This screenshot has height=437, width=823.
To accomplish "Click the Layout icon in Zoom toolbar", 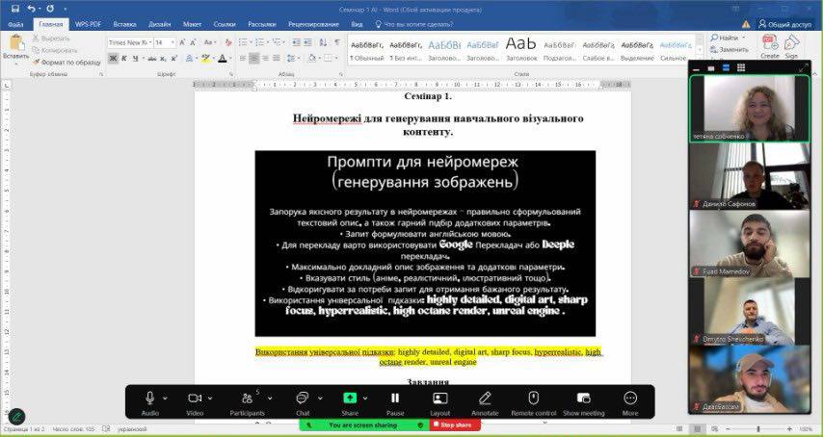I will [x=440, y=398].
